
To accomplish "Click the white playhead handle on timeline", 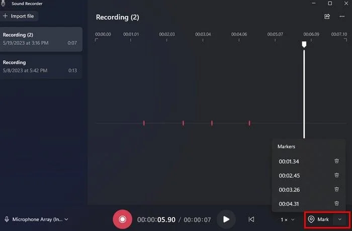I will coord(304,44).
